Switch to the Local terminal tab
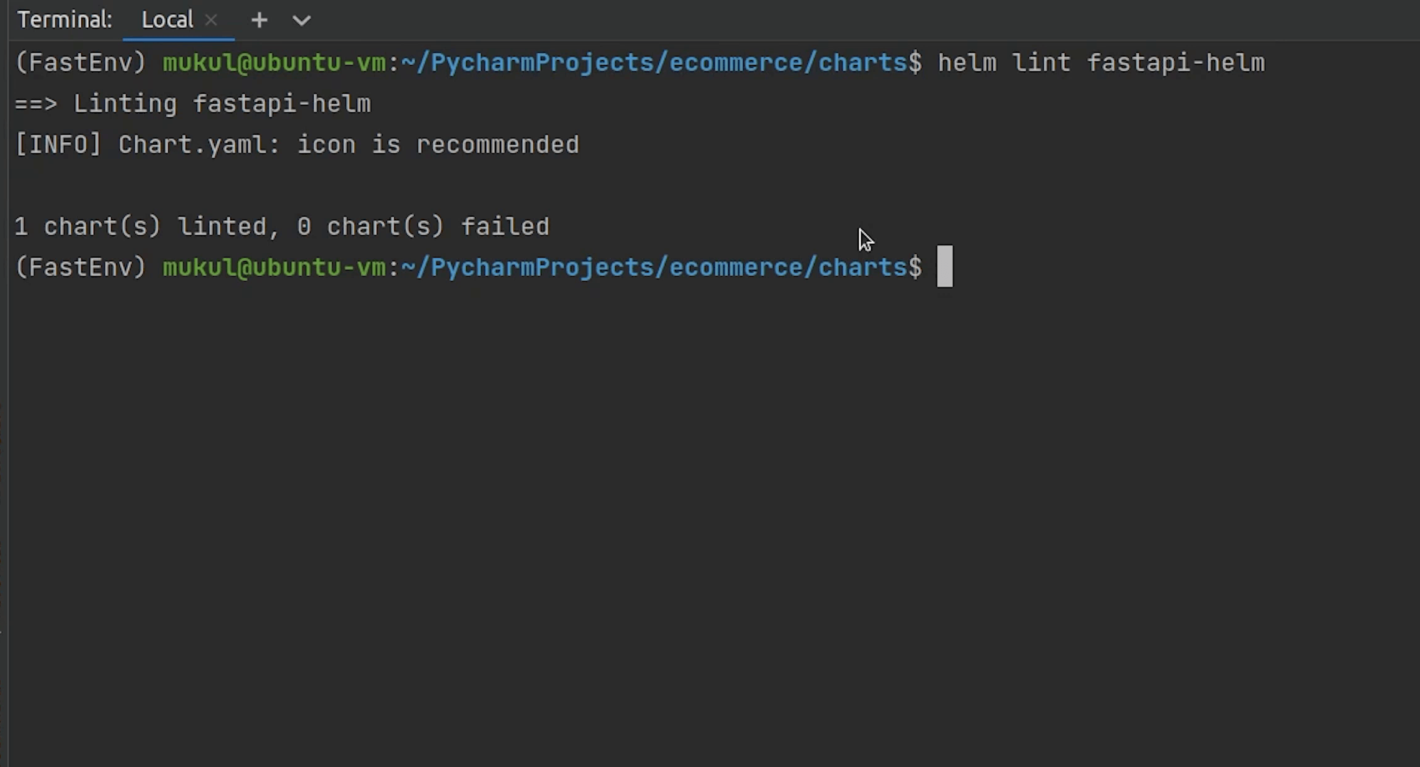 167,20
